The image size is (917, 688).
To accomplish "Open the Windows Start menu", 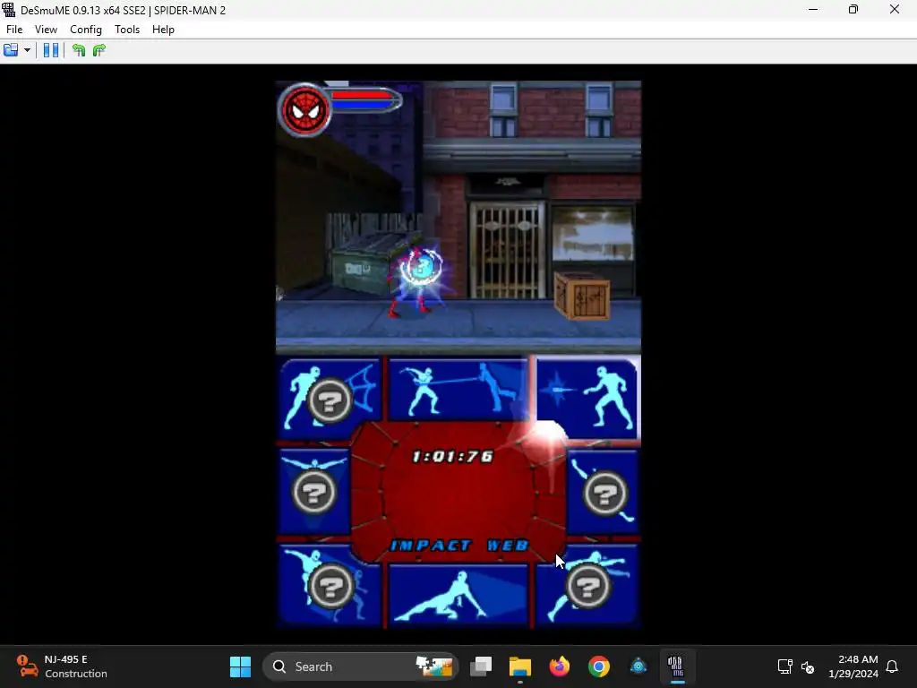I will [240, 666].
